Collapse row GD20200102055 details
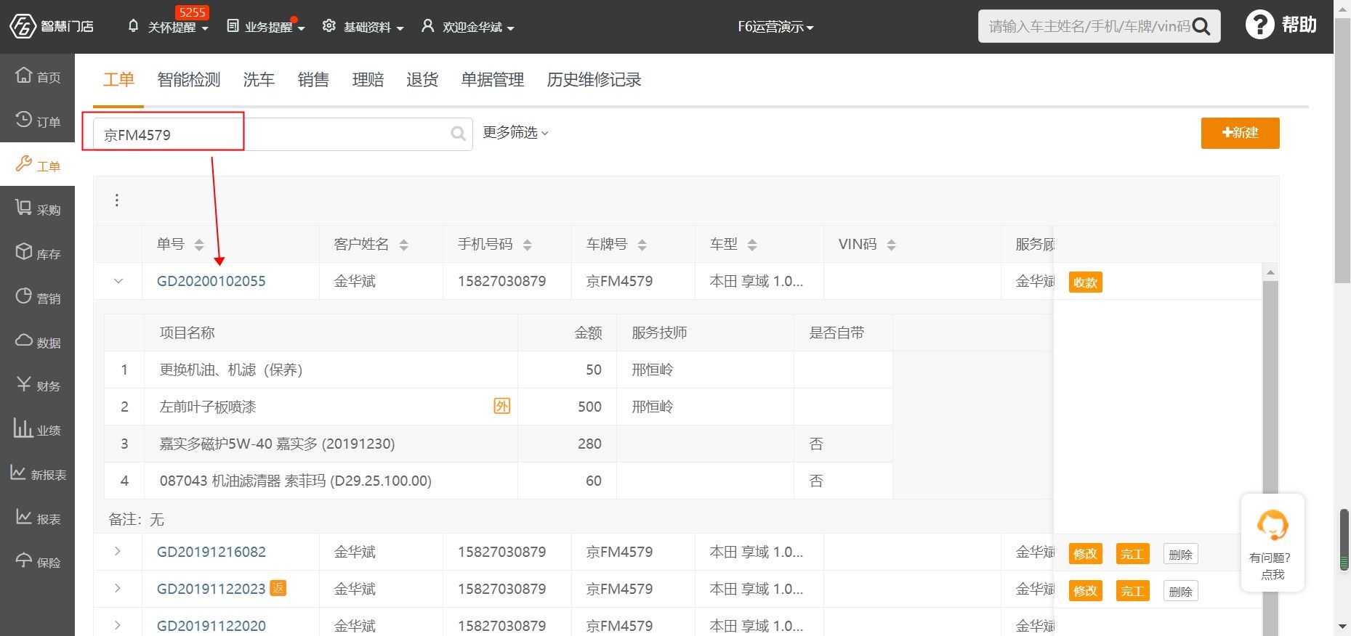This screenshot has height=636, width=1351. [x=118, y=281]
